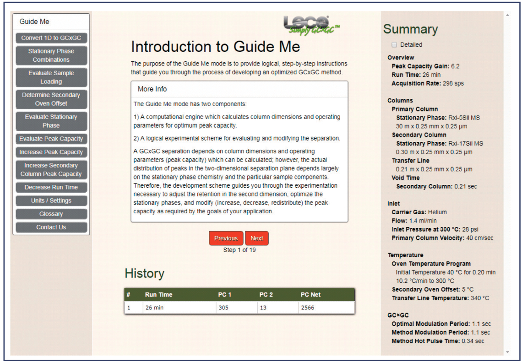
Task: Open Evaluate Stationary Phase step
Action: click(51, 121)
